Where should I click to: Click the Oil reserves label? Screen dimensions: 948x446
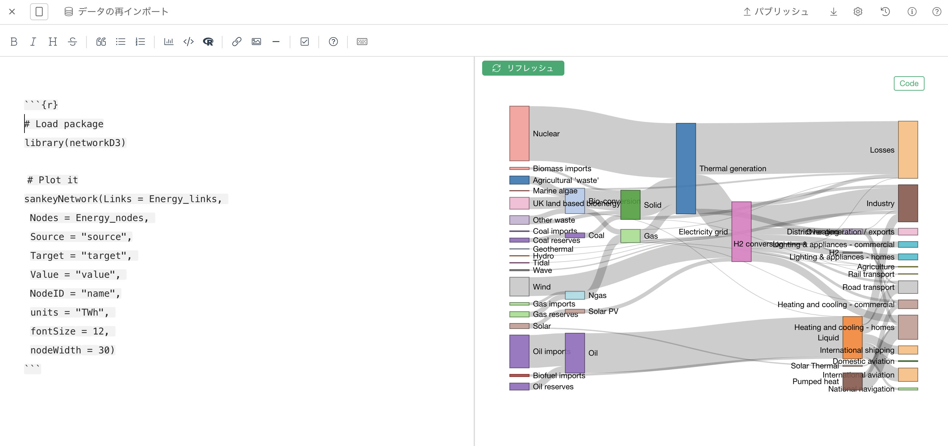(x=553, y=386)
